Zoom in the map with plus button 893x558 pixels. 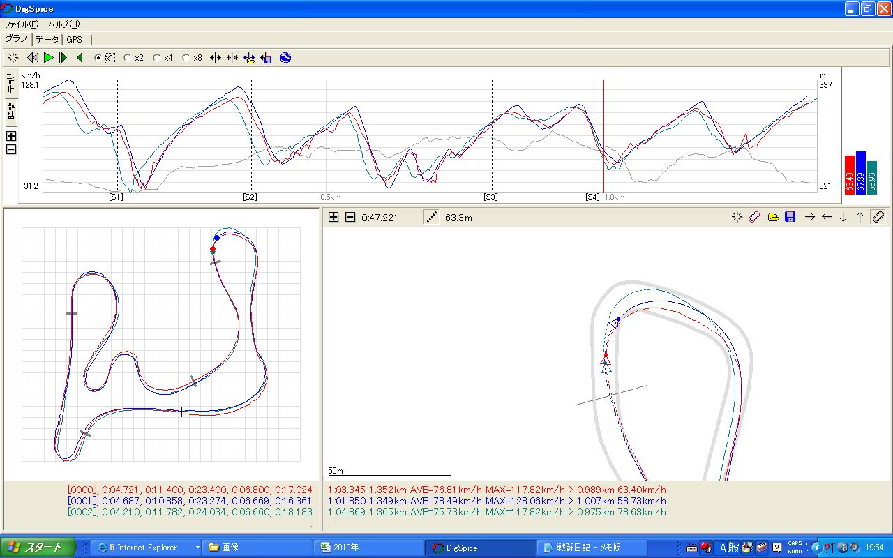pyautogui.click(x=333, y=217)
